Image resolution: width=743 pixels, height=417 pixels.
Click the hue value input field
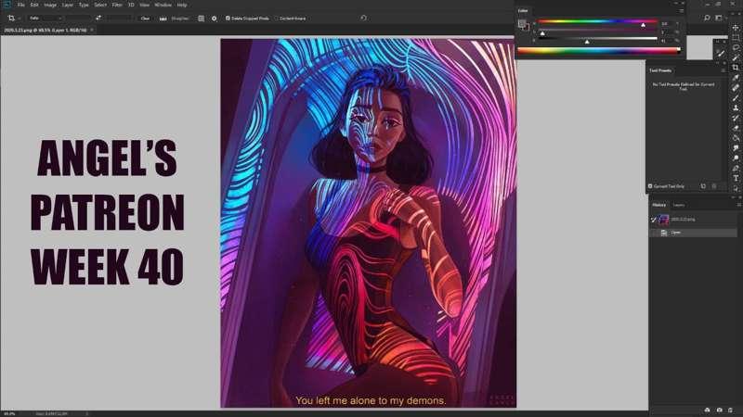666,23
